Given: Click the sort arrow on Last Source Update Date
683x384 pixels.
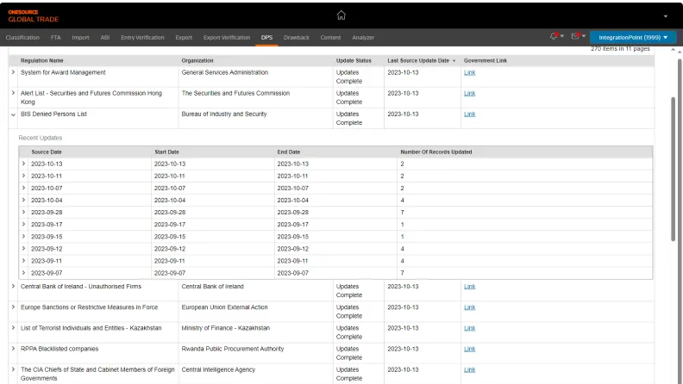Looking at the screenshot, I should pos(454,61).
